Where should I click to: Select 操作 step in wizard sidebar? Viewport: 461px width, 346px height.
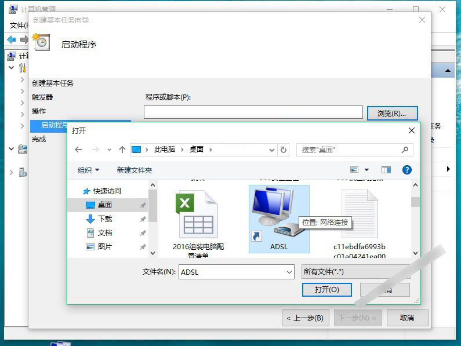point(39,111)
